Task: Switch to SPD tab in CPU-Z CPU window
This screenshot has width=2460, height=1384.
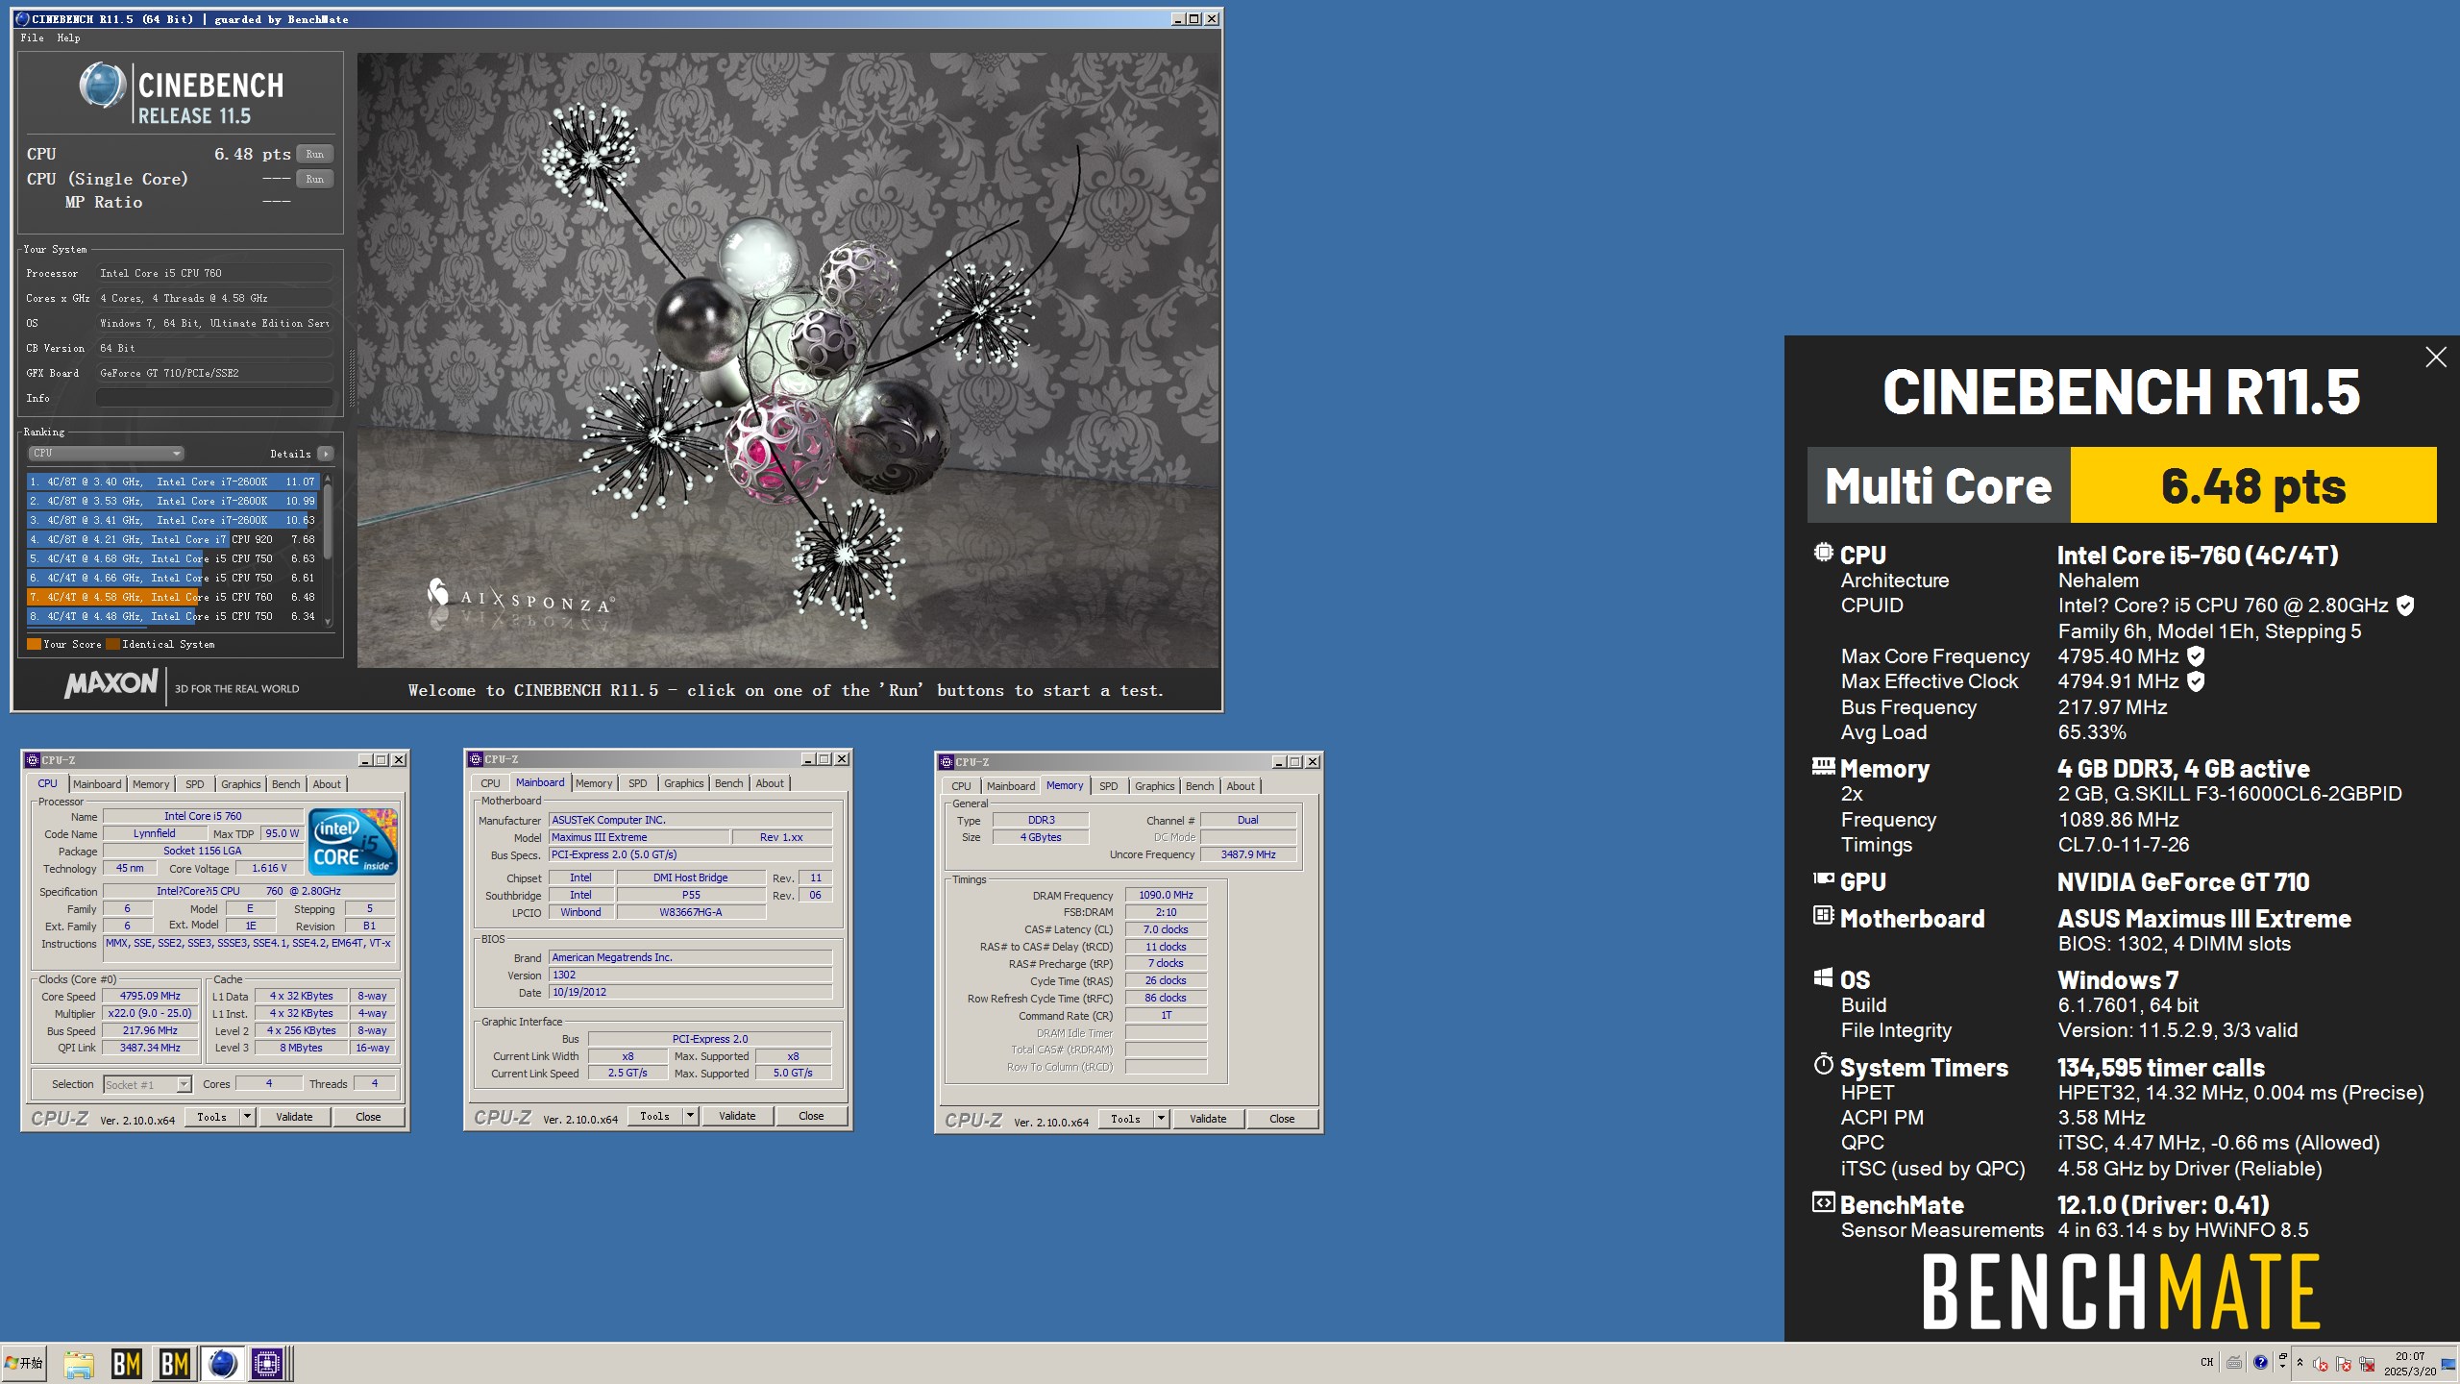Action: (195, 784)
